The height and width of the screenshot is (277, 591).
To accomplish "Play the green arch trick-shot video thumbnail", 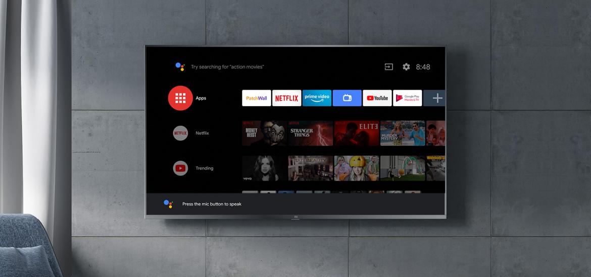I will [403, 168].
